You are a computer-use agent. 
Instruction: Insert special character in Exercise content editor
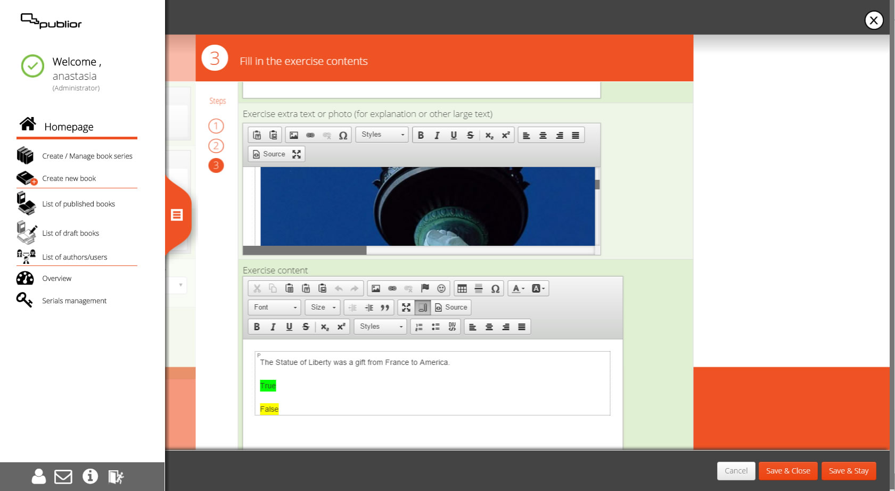click(x=495, y=288)
